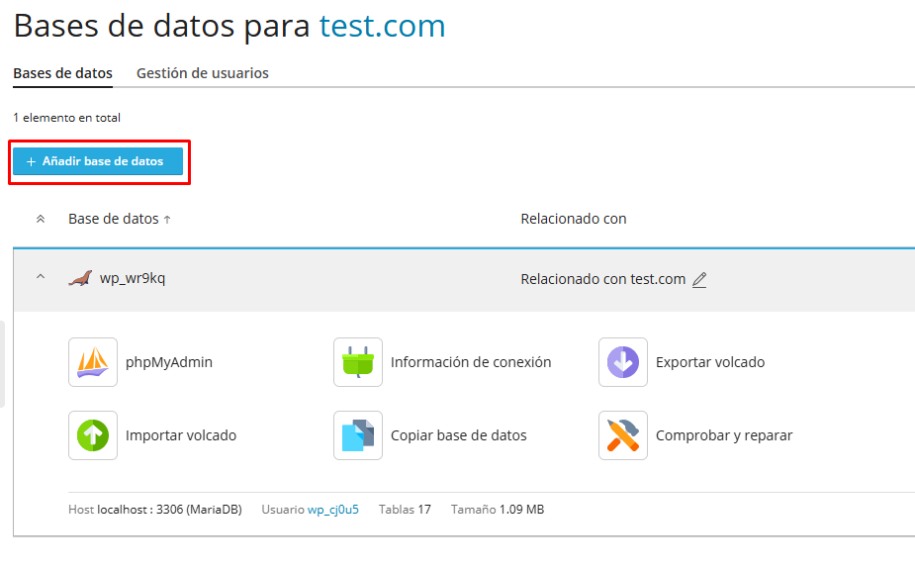Click the Exportar volcado download icon
This screenshot has width=915, height=570.
(x=623, y=362)
